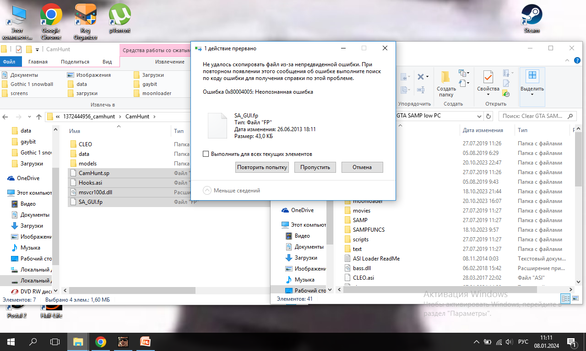
Task: Click the Повторить попытку button
Action: [262, 167]
